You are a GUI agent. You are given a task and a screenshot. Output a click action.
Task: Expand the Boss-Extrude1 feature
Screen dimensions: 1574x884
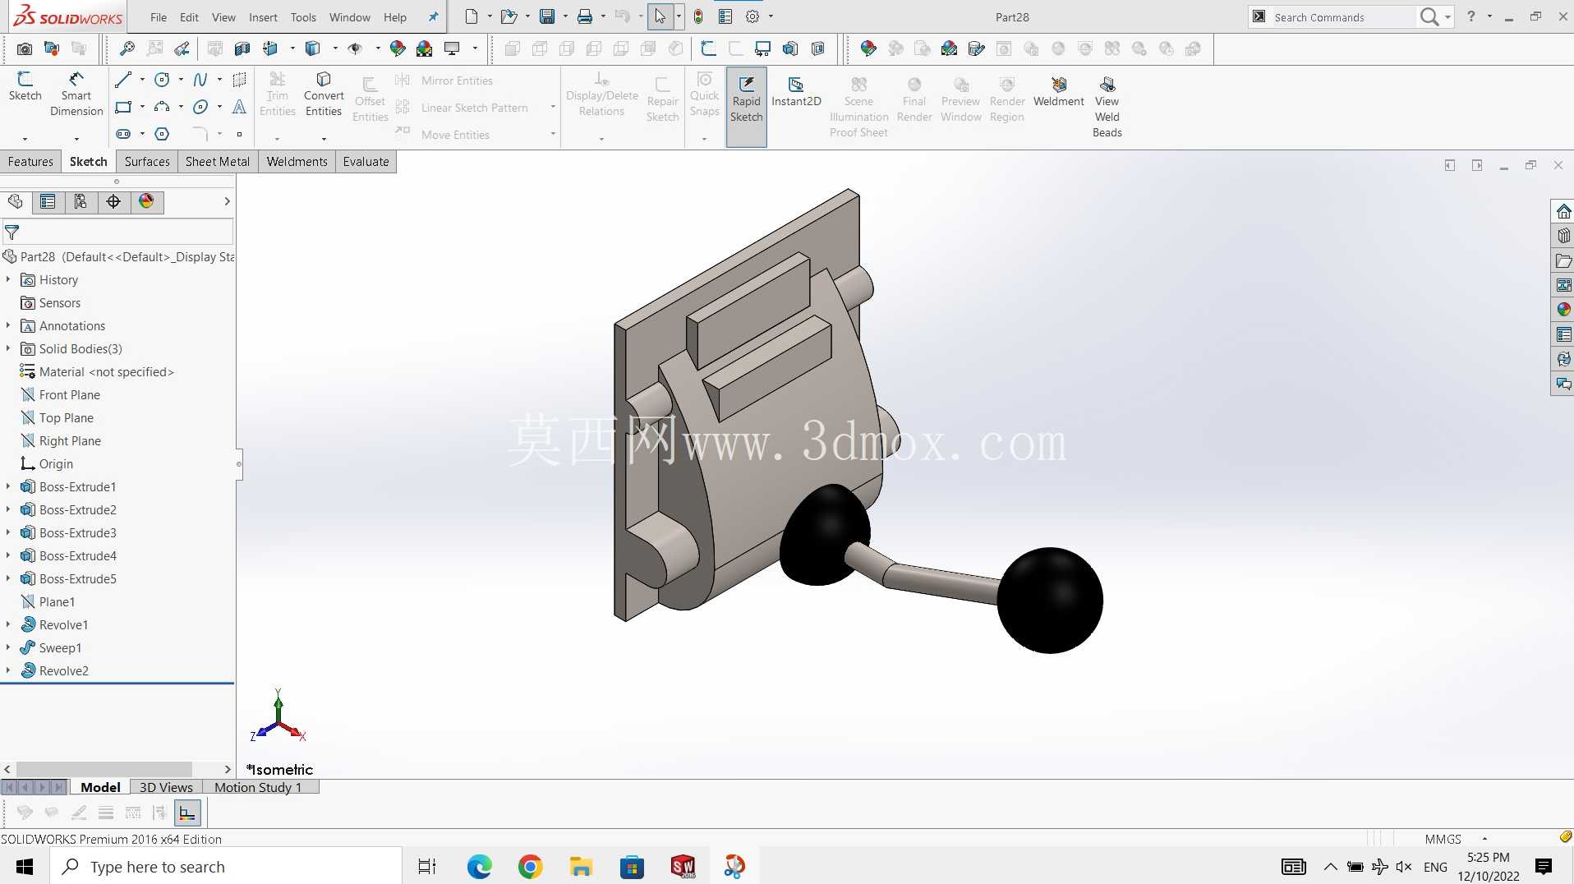click(x=8, y=487)
